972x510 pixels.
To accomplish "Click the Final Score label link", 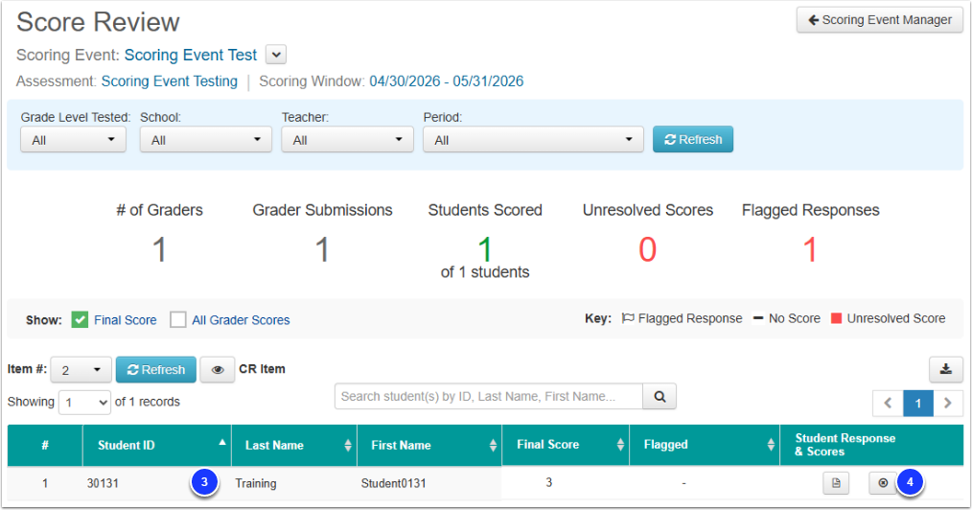I will point(126,320).
